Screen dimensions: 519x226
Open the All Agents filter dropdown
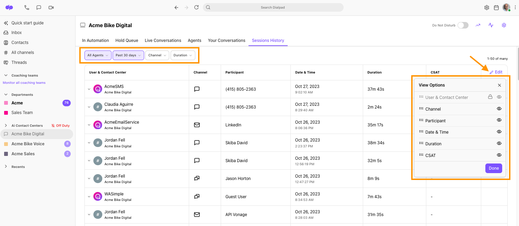[98, 55]
